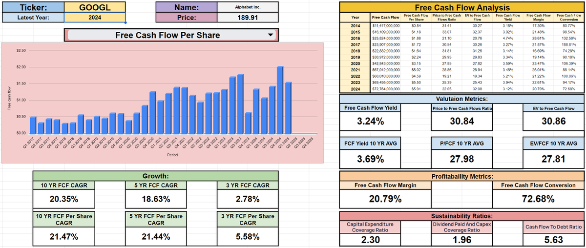The image size is (586, 248).
Task: Click the 30.84 Price to FCF value
Action: click(462, 121)
